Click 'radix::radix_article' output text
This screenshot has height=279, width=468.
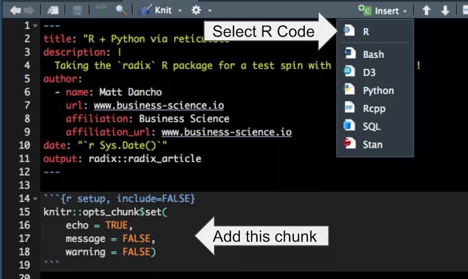click(145, 158)
